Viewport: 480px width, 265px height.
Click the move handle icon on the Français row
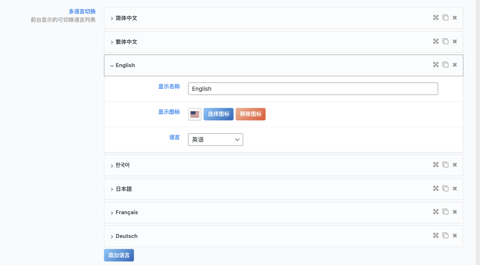(435, 212)
